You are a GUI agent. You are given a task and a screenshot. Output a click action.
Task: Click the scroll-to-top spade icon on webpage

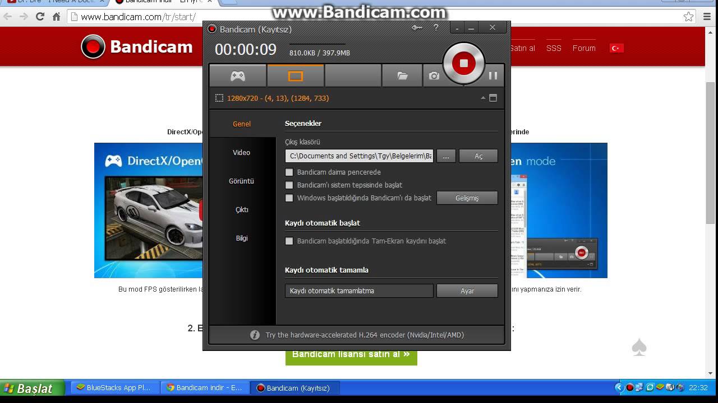[639, 348]
